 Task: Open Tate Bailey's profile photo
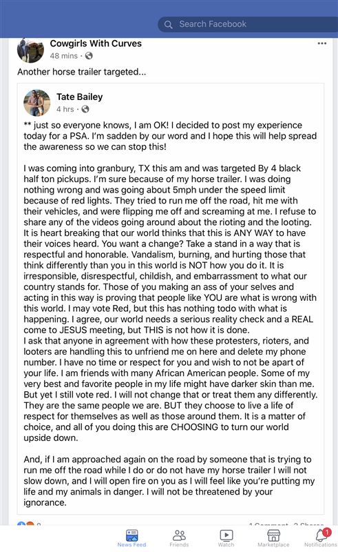pyautogui.click(x=36, y=102)
